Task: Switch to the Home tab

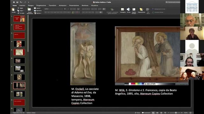Action: 14,5
